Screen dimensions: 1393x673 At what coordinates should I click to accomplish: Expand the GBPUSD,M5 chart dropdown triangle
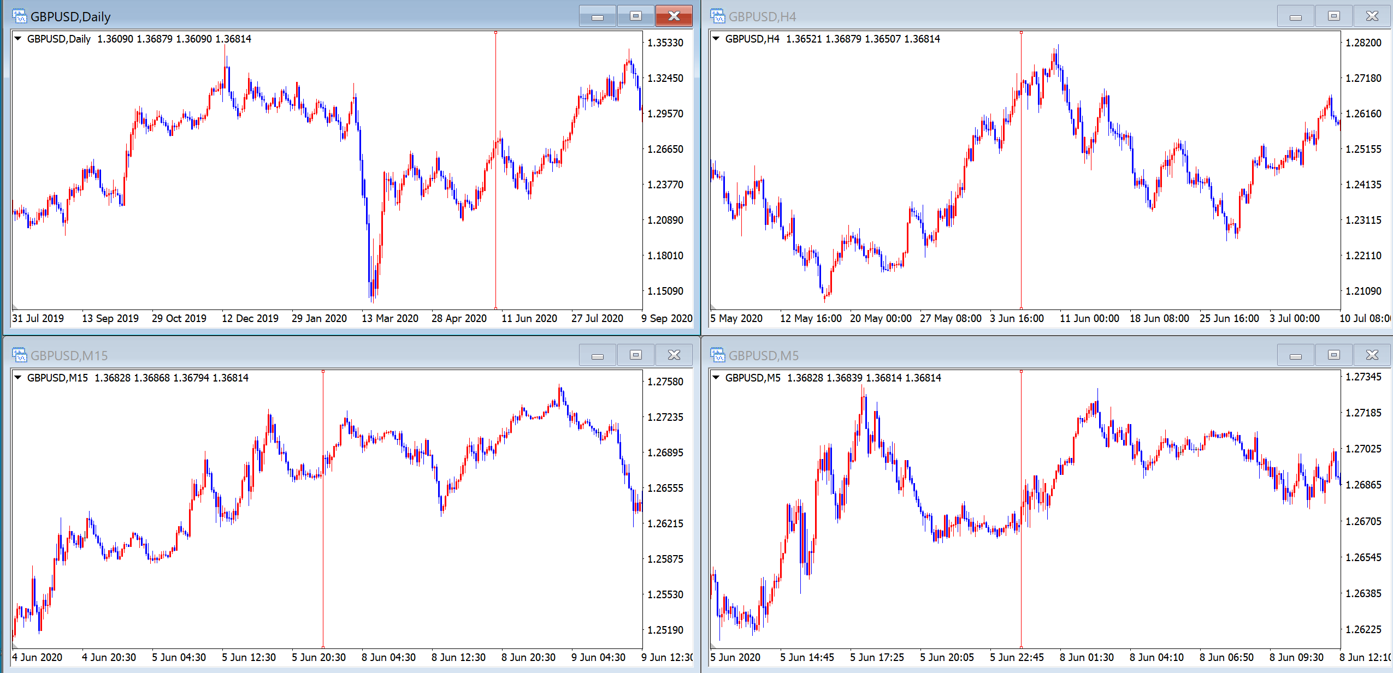(716, 378)
